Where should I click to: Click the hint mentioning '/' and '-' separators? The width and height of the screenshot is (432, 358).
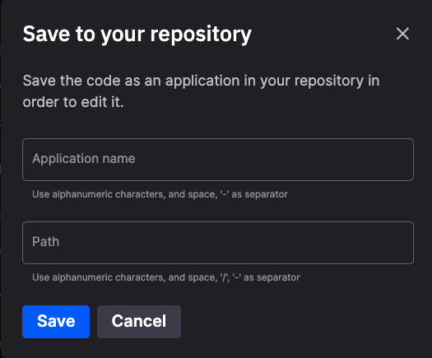166,277
